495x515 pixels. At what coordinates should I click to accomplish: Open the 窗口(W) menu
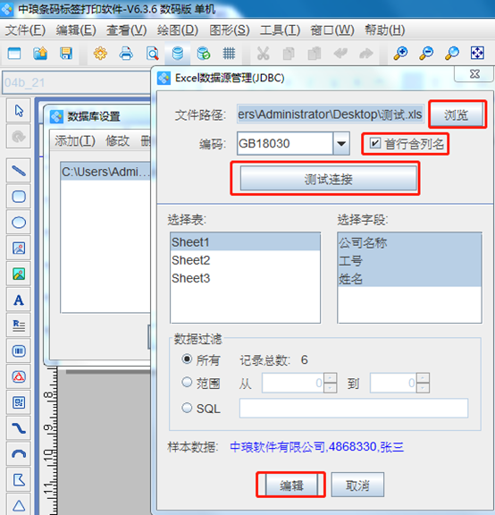click(x=332, y=30)
